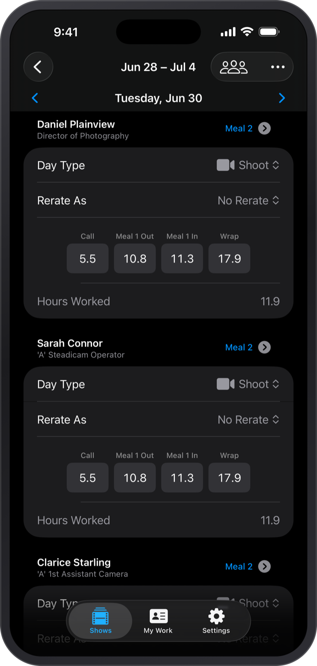Open the three-dots more options menu
Image resolution: width=317 pixels, height=666 pixels.
[278, 67]
